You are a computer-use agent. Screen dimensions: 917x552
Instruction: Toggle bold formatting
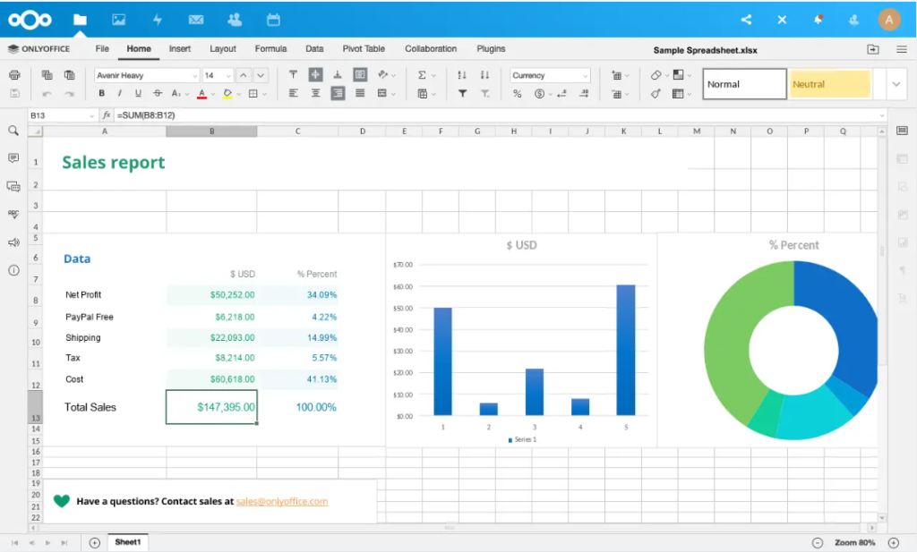[x=102, y=93]
